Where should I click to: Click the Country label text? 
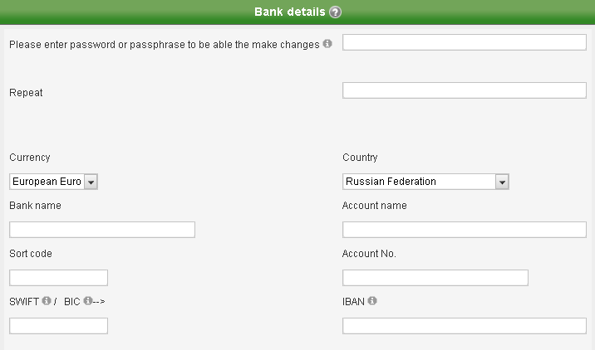tap(360, 158)
